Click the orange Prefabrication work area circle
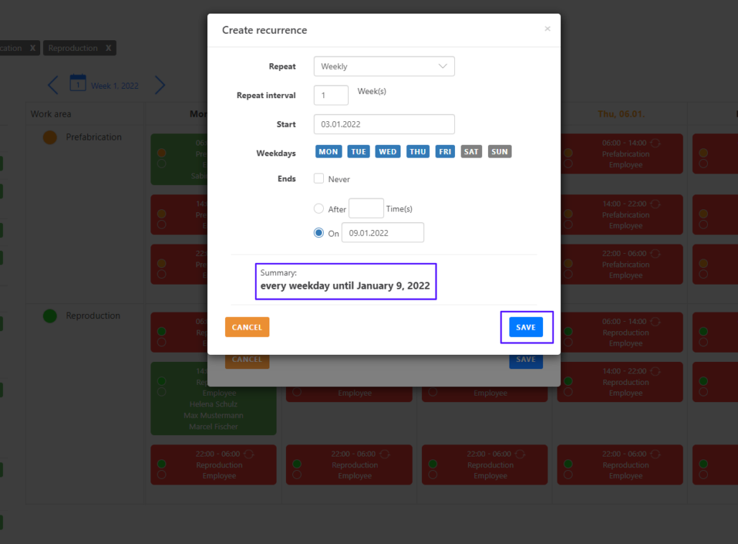The height and width of the screenshot is (544, 738). 50,138
